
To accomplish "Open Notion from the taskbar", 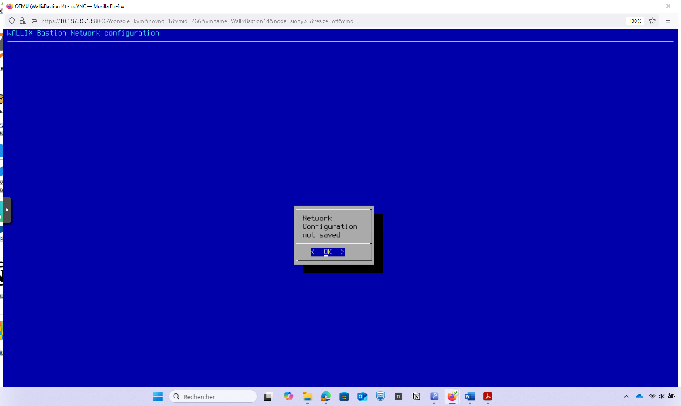I will (416, 397).
